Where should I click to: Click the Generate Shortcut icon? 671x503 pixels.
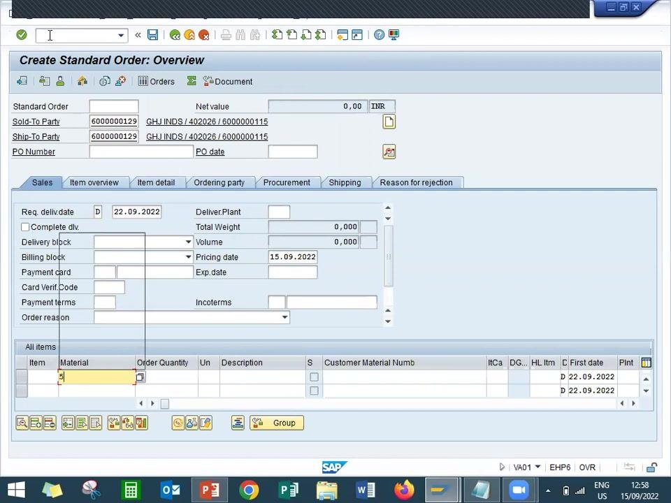pos(357,35)
